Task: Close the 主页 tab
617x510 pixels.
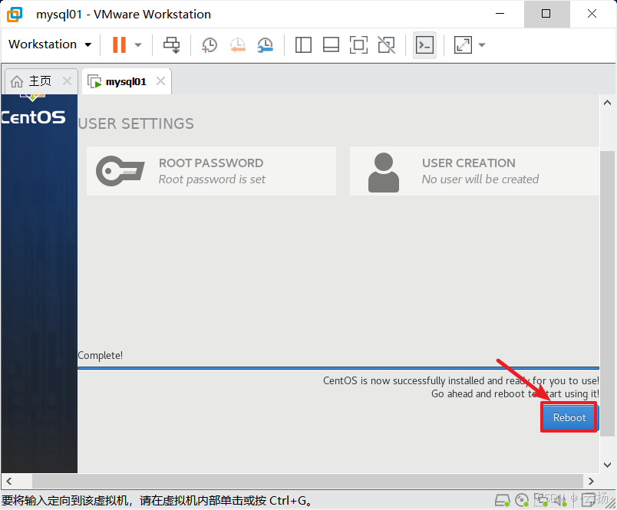Action: pos(68,81)
